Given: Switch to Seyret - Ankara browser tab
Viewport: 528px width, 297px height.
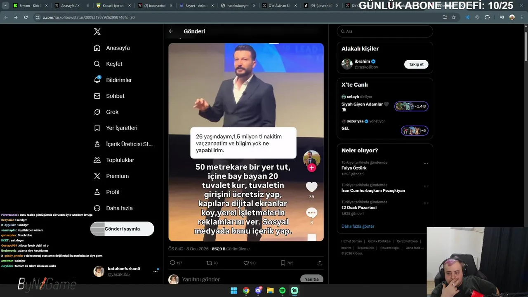Looking at the screenshot, I should click(196, 6).
